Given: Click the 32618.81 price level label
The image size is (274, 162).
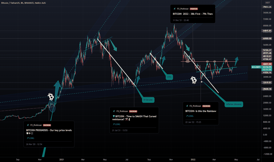Looking at the screenshot, I should tap(267, 82).
